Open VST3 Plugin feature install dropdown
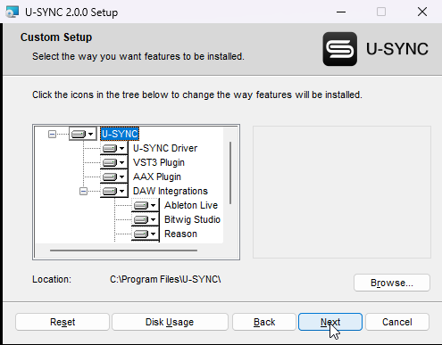The image size is (442, 345). pos(113,162)
